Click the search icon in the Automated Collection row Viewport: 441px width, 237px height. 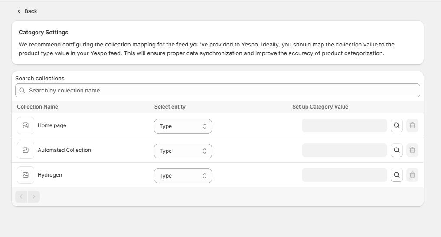coord(397,150)
